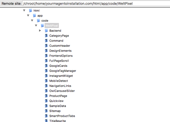Click the Backend folder icon
This screenshot has width=170, height=122.
click(46, 30)
